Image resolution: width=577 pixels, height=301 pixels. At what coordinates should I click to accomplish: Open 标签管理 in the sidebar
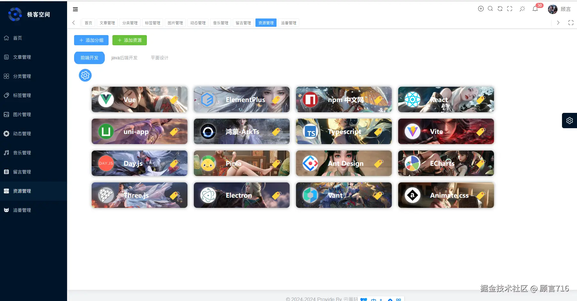[x=34, y=95]
